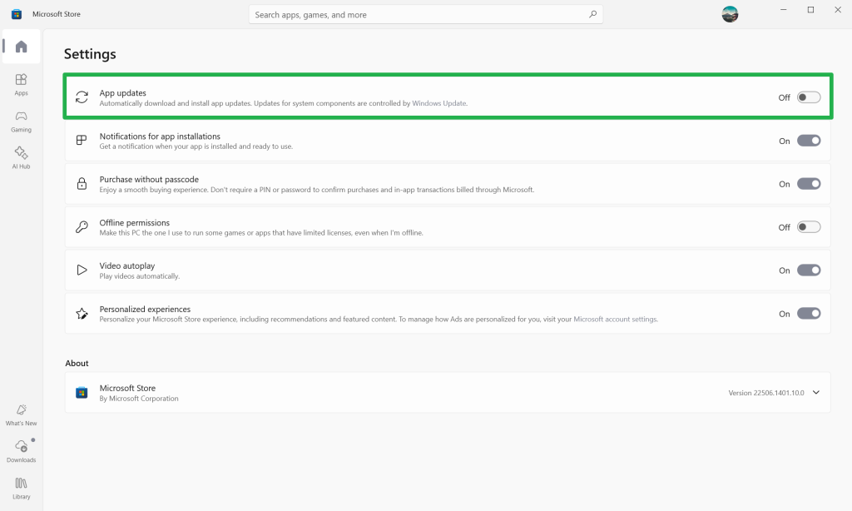This screenshot has width=852, height=511.
Task: Open the Apps section in sidebar
Action: pos(21,85)
